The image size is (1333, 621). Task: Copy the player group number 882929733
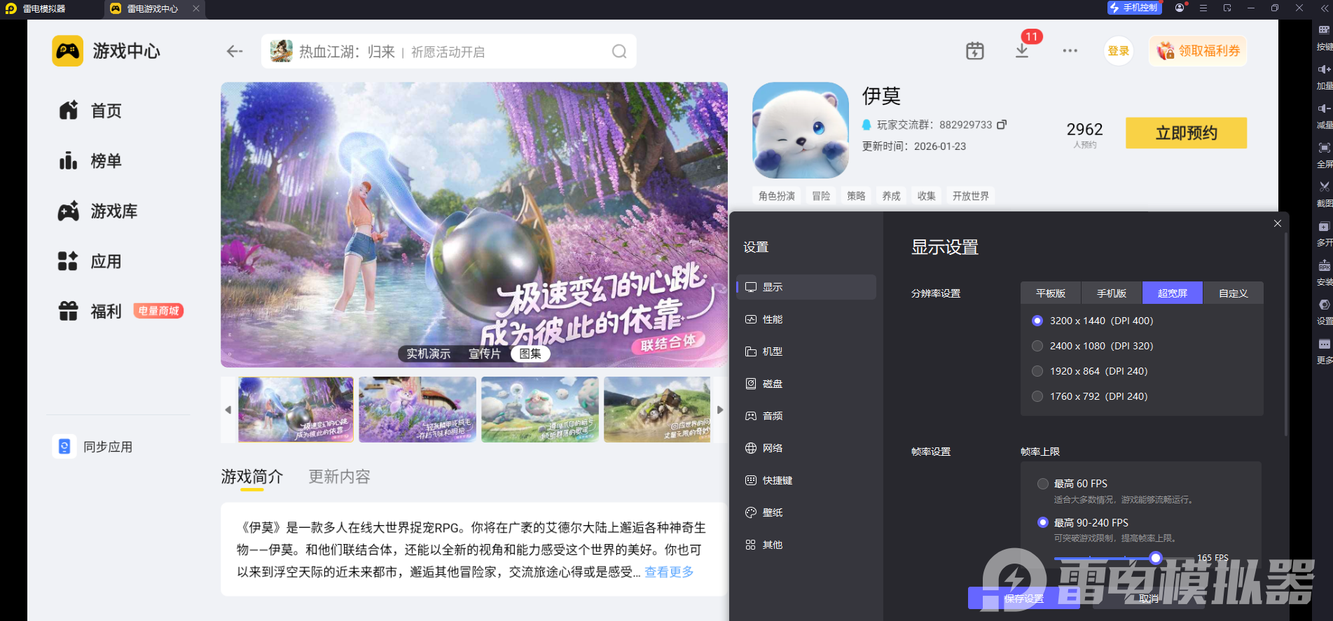1002,125
